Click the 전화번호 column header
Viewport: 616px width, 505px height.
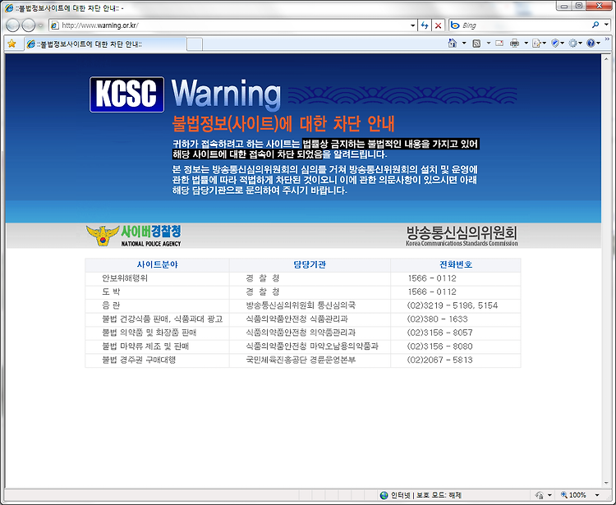(456, 264)
